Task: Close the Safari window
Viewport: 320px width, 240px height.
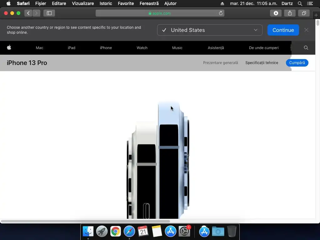Action: (x=6, y=13)
